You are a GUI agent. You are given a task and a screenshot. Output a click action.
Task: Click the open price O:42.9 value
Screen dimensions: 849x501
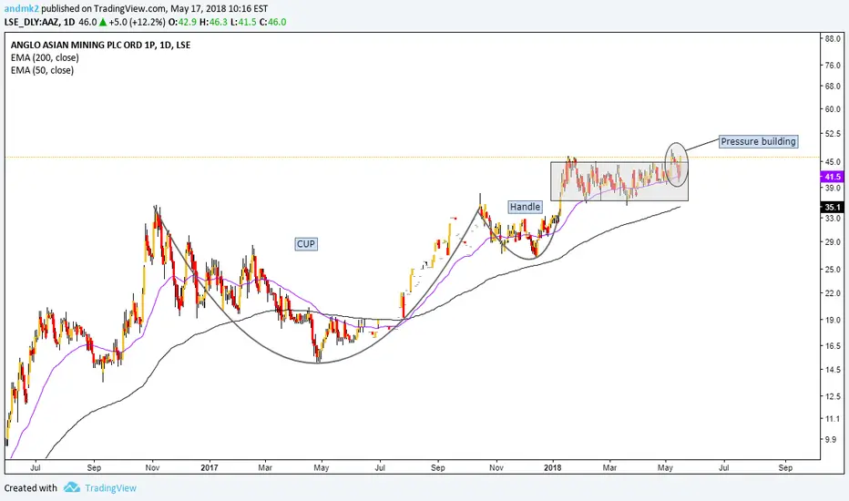coord(182,22)
